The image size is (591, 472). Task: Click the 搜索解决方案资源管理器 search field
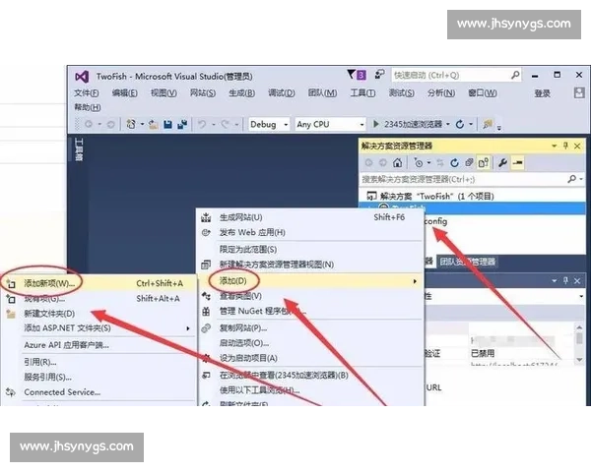[x=463, y=179]
